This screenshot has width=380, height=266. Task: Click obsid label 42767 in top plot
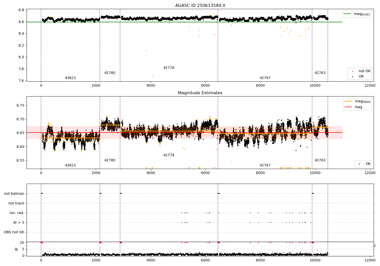click(265, 78)
